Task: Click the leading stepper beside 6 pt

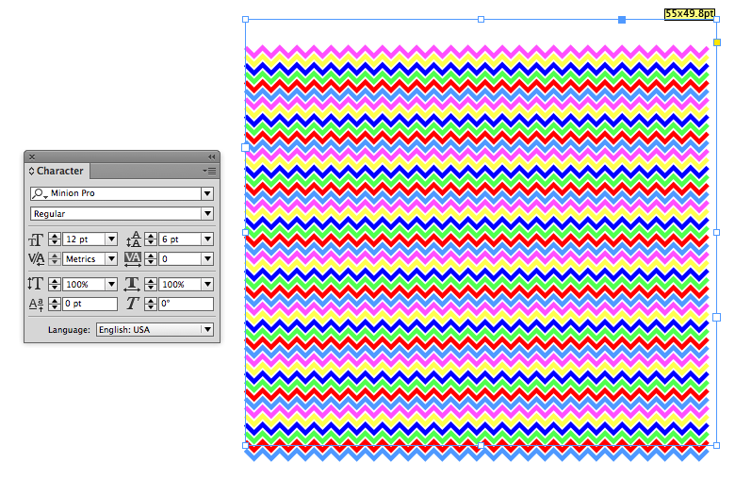Action: (151, 239)
